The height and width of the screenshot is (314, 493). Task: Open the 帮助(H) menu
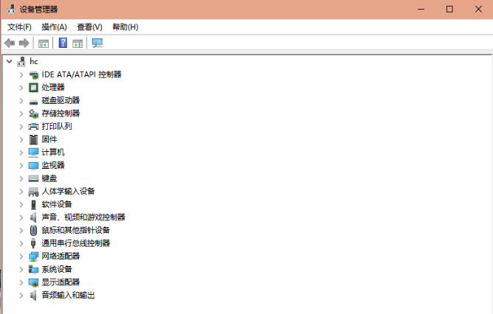pyautogui.click(x=125, y=27)
